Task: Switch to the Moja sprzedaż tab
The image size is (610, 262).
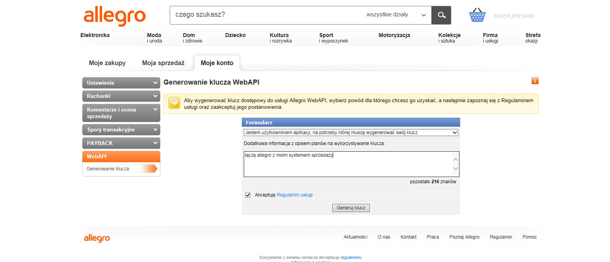Action: (163, 63)
